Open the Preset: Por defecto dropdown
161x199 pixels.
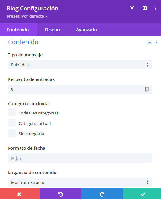27,16
